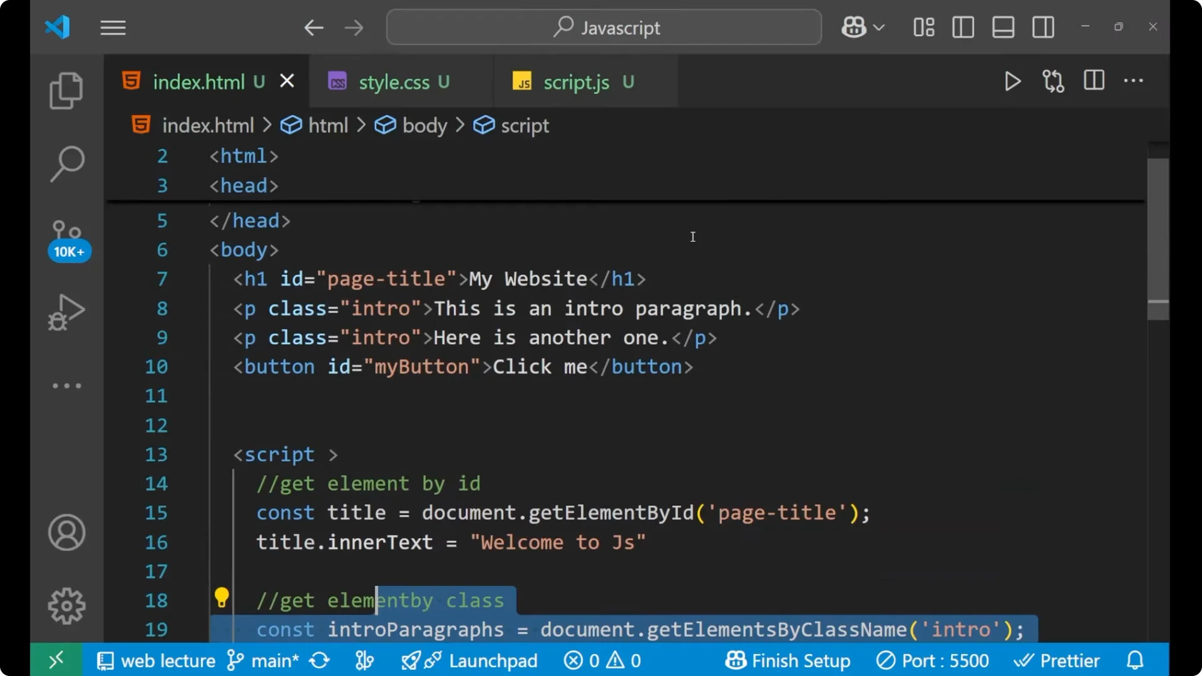This screenshot has height=676, width=1202.
Task: Open the Explorer view
Action: click(x=66, y=91)
